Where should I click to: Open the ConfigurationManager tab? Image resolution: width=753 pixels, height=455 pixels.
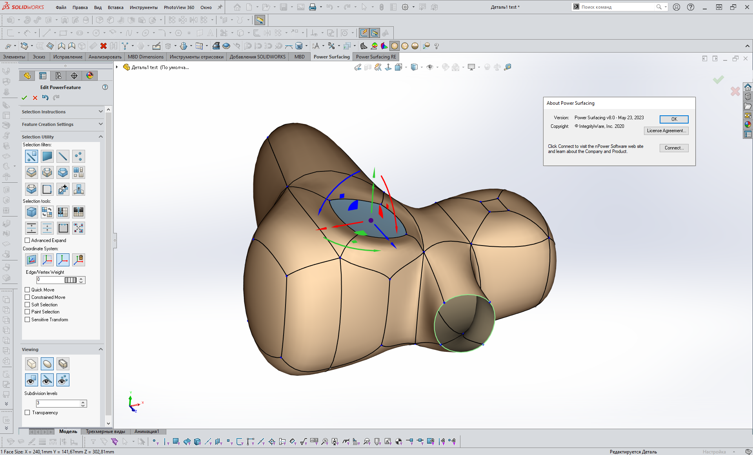tap(58, 76)
